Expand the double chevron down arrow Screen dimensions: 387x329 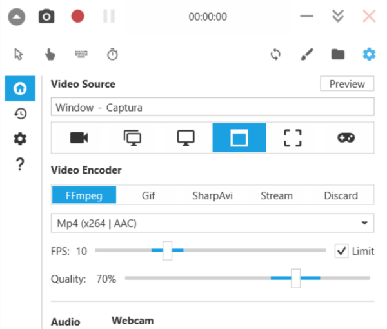(x=338, y=17)
